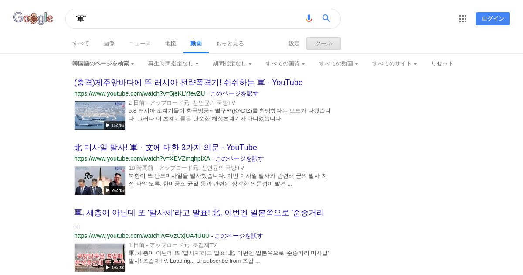Screen dimensions: 523x275
Task: Expand すべての動画 dropdown
Action: pyautogui.click(x=339, y=64)
